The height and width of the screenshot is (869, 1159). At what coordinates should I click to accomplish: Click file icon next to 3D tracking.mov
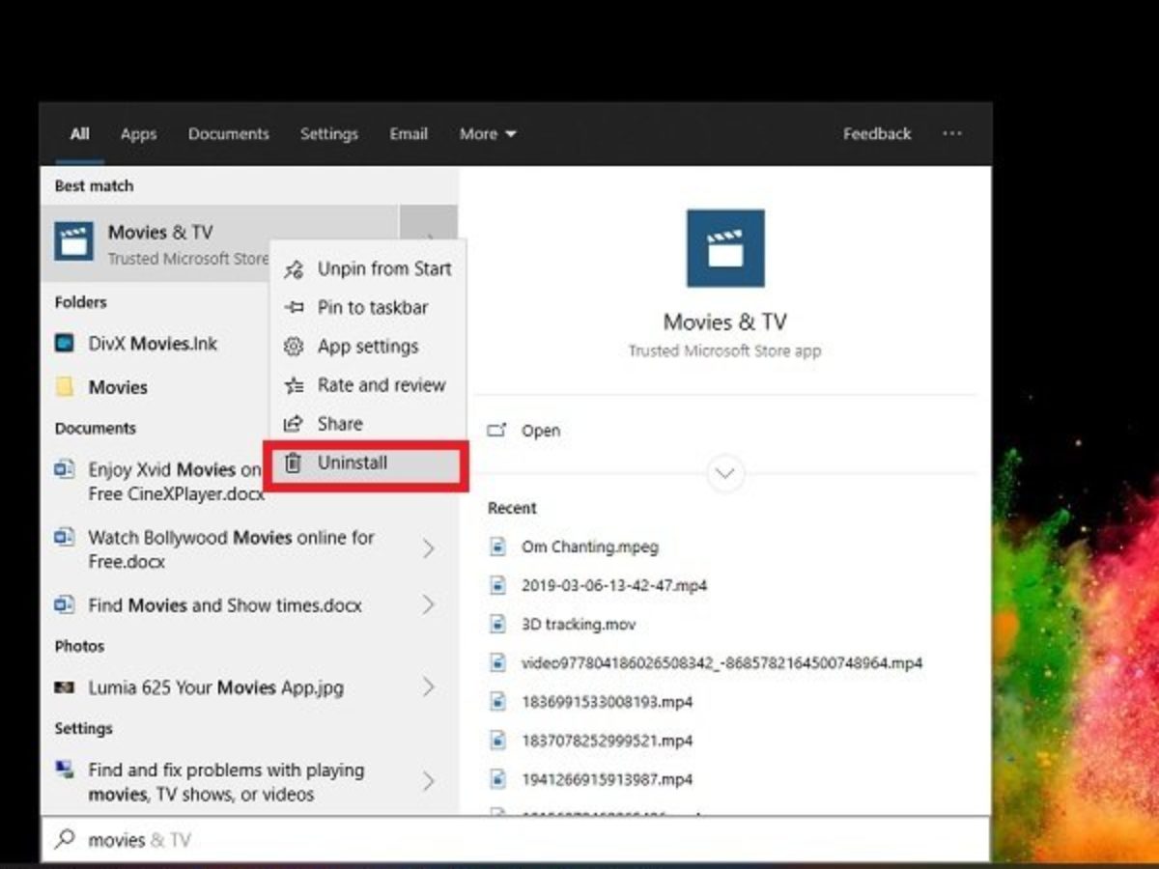(497, 624)
